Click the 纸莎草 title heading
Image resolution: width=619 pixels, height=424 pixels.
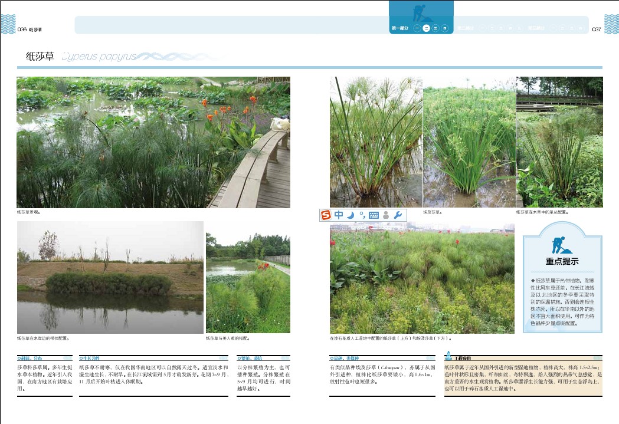point(40,57)
